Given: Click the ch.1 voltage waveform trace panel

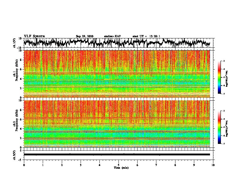Looking at the screenshot, I should [118, 43].
